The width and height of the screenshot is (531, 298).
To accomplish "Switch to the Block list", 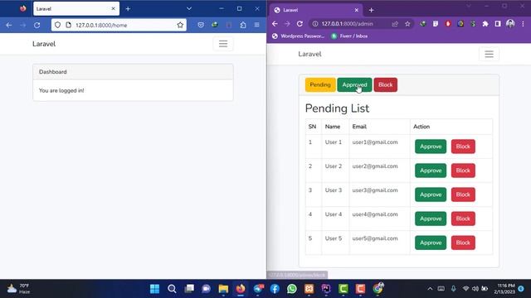I will click(x=385, y=84).
